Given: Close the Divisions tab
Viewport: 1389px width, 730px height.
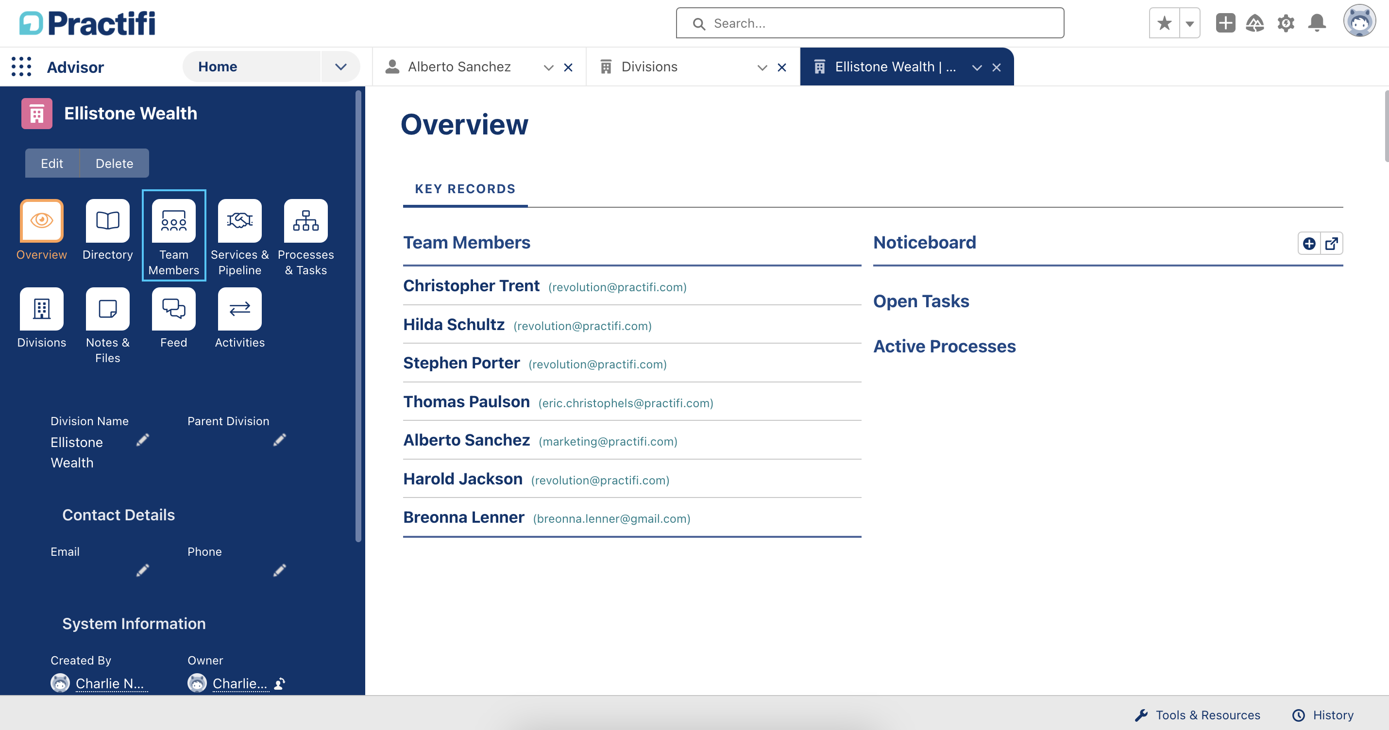Looking at the screenshot, I should click(x=781, y=67).
